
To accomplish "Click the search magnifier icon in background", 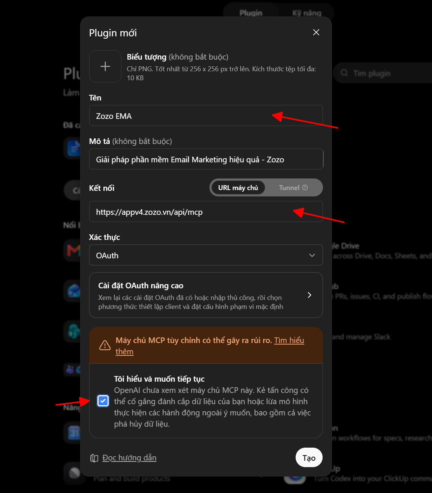I will (344, 73).
